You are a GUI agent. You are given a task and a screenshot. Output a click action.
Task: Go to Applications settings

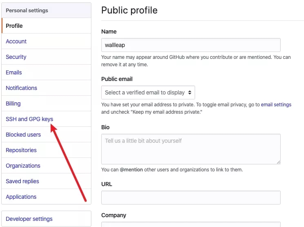click(21, 197)
